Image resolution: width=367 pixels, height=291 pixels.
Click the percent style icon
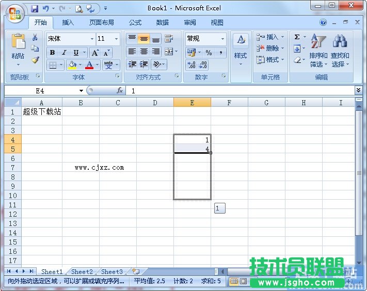[x=209, y=53]
